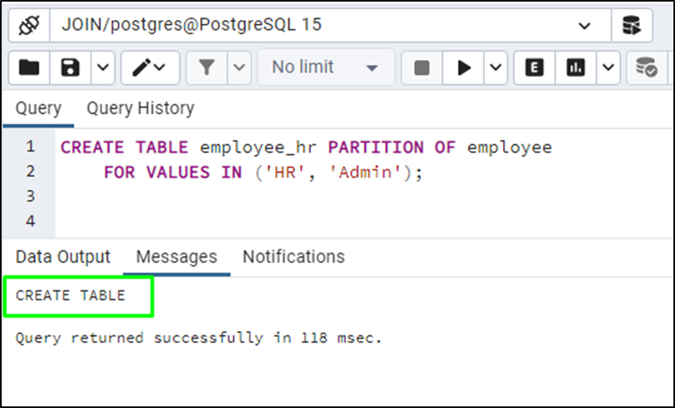Click 'Query returned successfully in 118 msec.' message

pos(199,338)
